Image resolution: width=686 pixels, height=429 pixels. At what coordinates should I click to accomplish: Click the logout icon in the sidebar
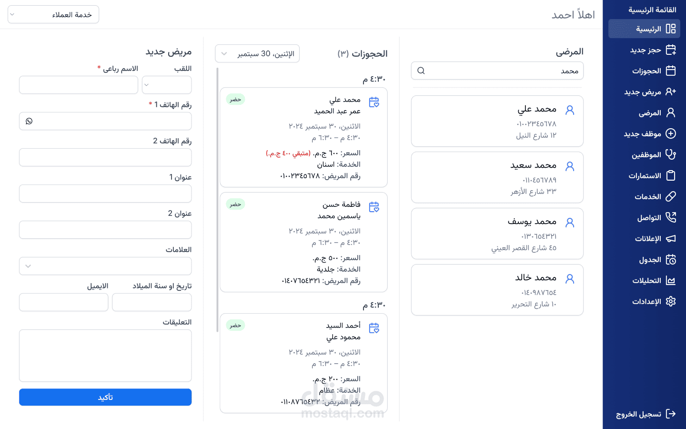[671, 414]
